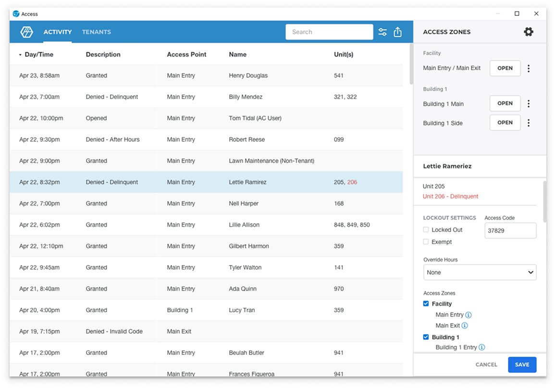
Task: Click OPEN for Building 1 Main
Action: 505,104
